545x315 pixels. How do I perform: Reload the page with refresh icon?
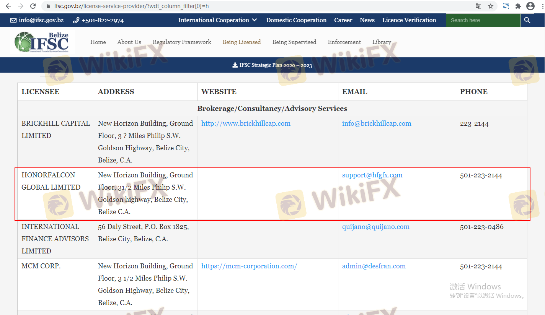(x=33, y=6)
